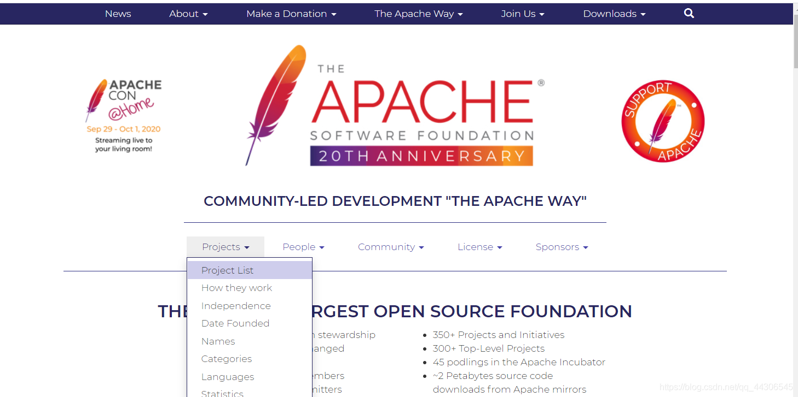Collapse the Projects dropdown
This screenshot has width=798, height=397.
[225, 247]
